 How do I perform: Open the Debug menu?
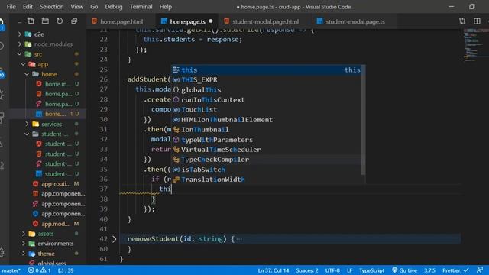114,7
